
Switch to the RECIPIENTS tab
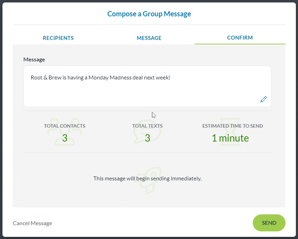point(58,38)
